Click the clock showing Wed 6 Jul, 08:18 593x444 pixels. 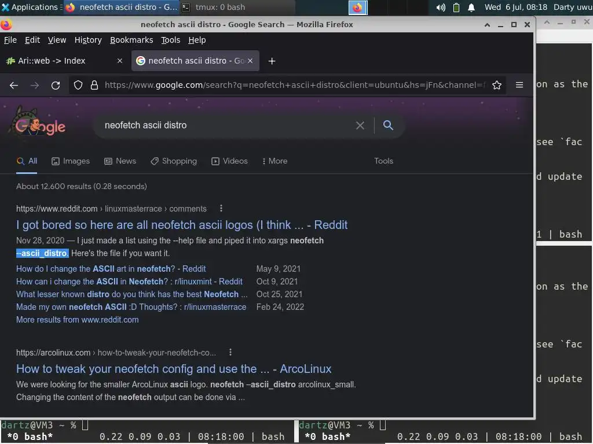[516, 7]
